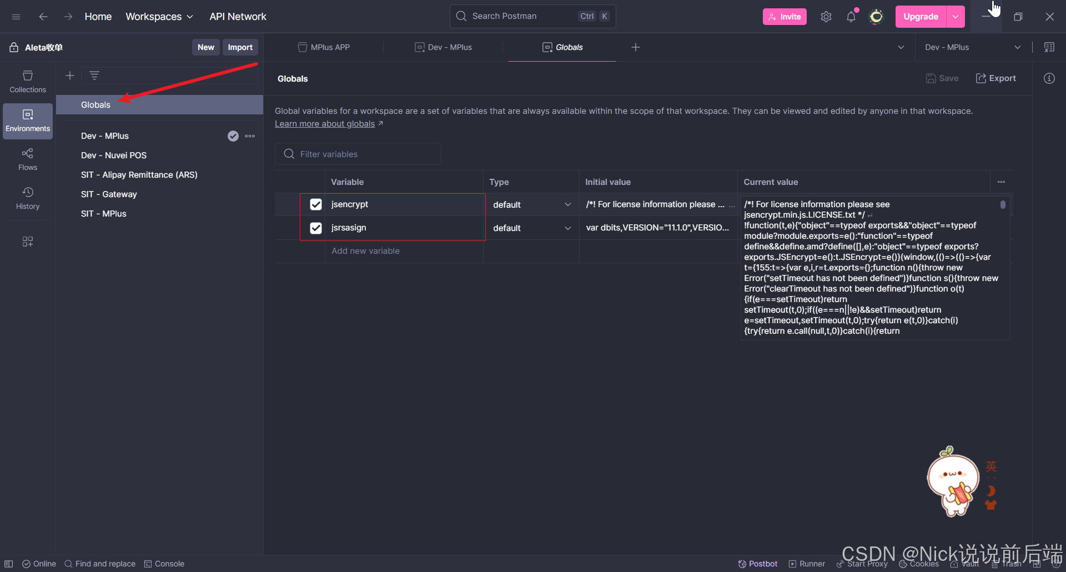1066x572 pixels.
Task: Open the Upgrade dropdown arrow
Action: [956, 17]
